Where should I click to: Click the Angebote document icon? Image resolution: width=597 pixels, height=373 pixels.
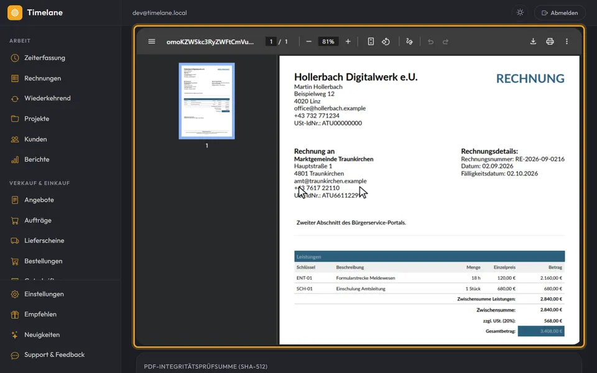(15, 200)
